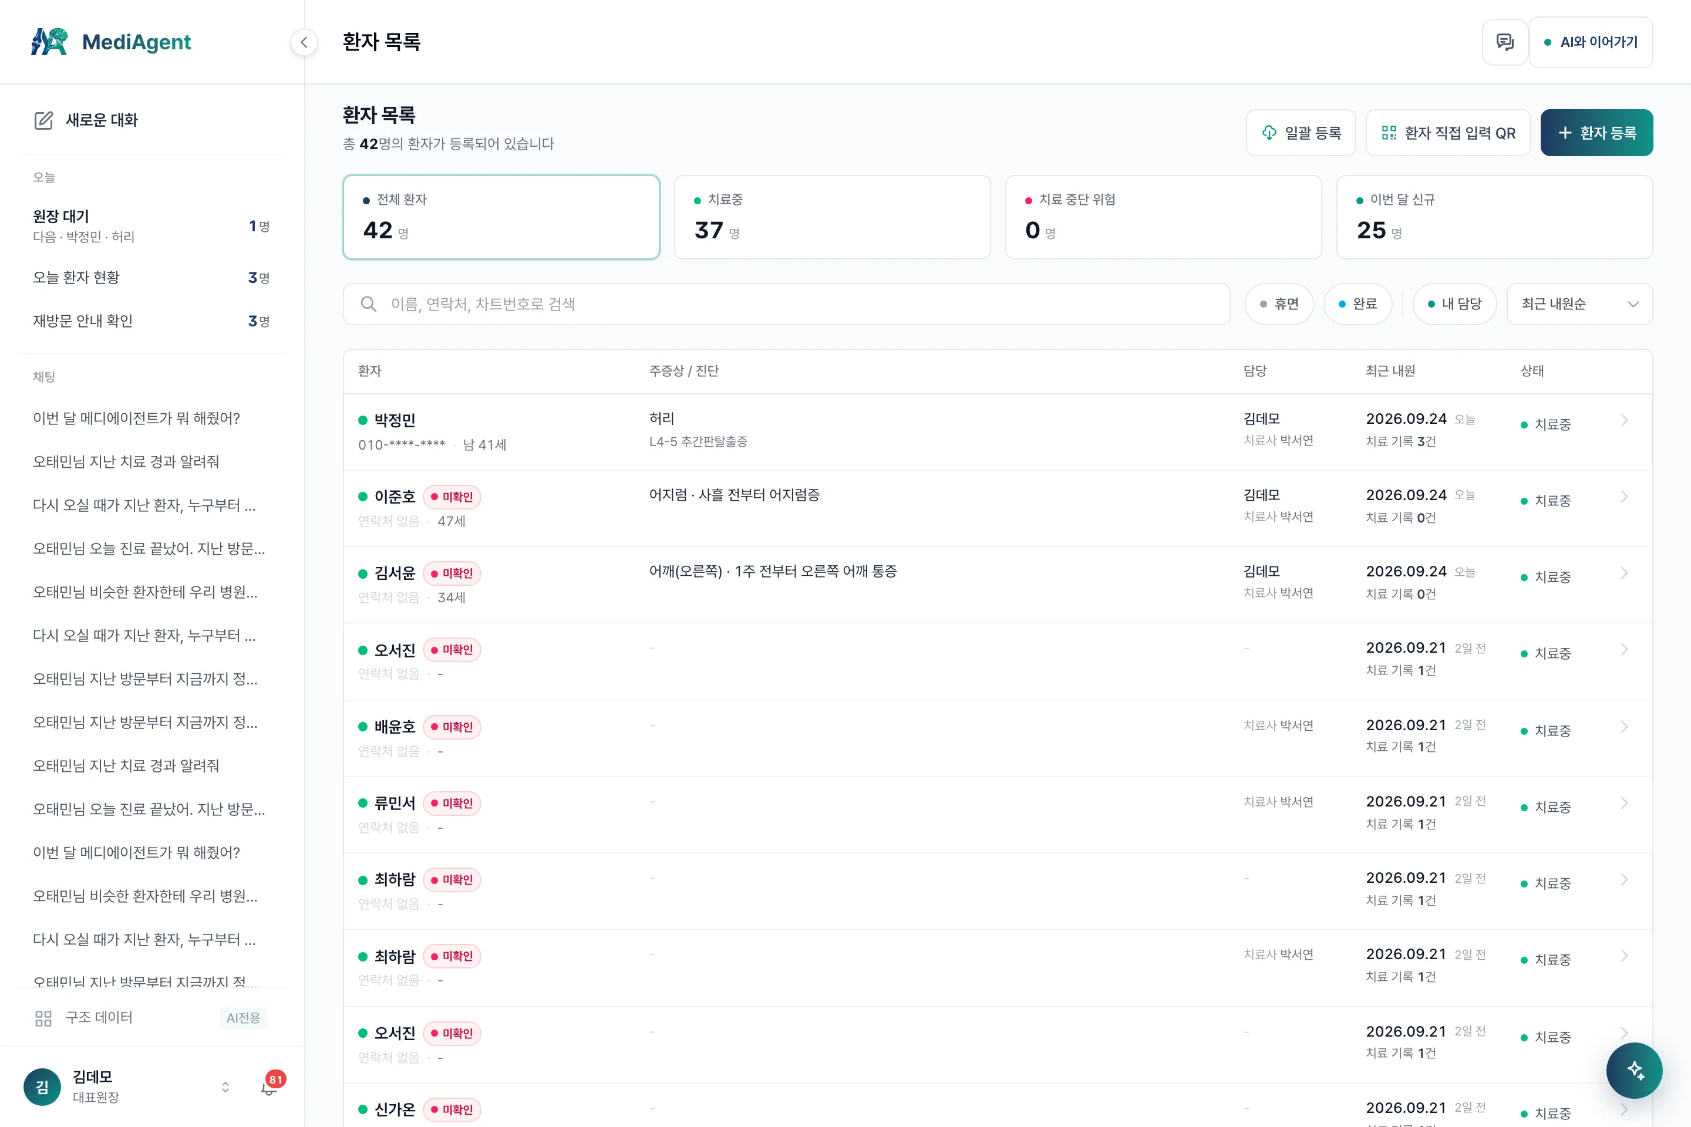
Task: Open the chat messages icon in header
Action: coord(1505,42)
